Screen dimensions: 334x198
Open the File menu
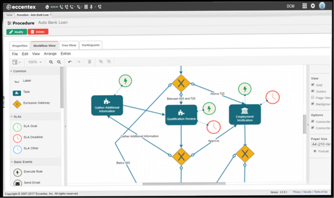pos(15,54)
